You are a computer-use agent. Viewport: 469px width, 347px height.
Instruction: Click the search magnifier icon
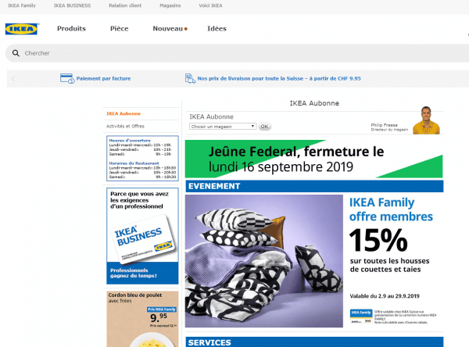pos(16,53)
